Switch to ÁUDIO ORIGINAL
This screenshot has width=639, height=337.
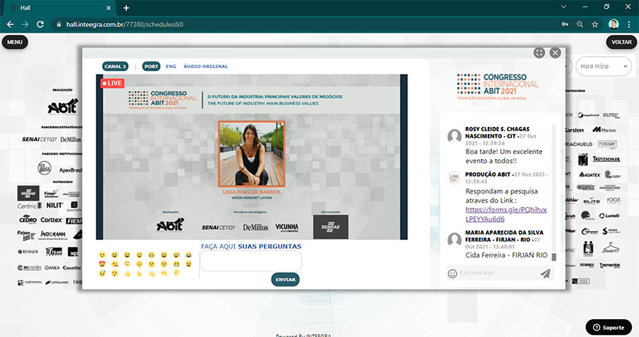[x=206, y=67]
